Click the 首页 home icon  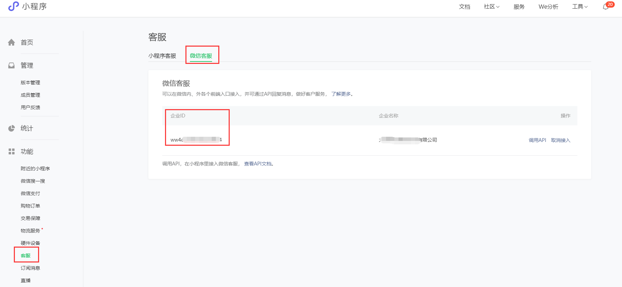tap(11, 42)
